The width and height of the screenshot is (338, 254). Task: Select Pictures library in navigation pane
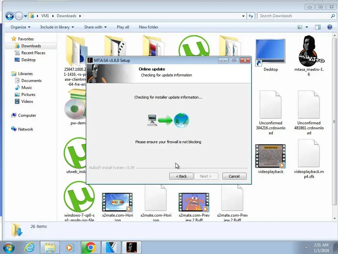[x=25, y=95]
